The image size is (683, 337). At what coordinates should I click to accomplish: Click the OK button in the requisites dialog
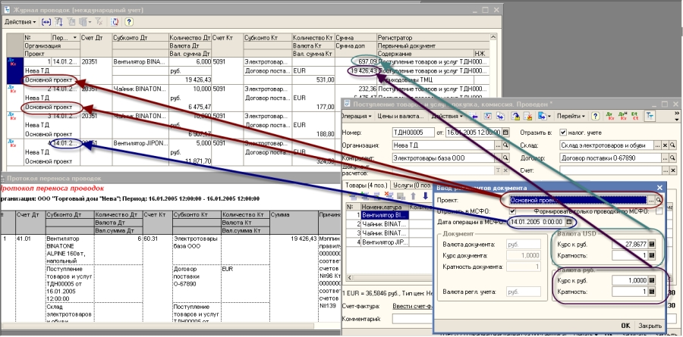(625, 325)
